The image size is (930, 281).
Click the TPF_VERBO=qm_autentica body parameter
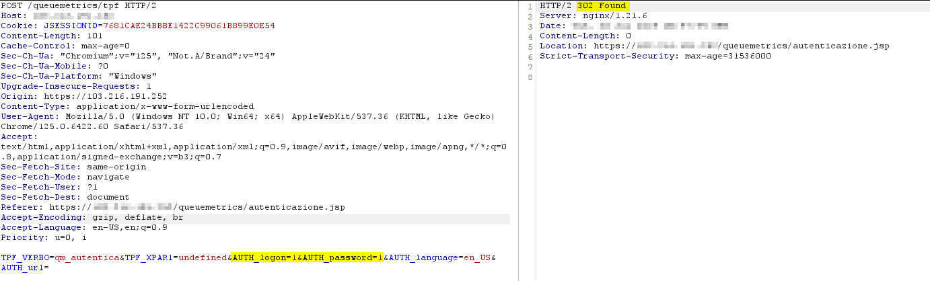point(61,257)
